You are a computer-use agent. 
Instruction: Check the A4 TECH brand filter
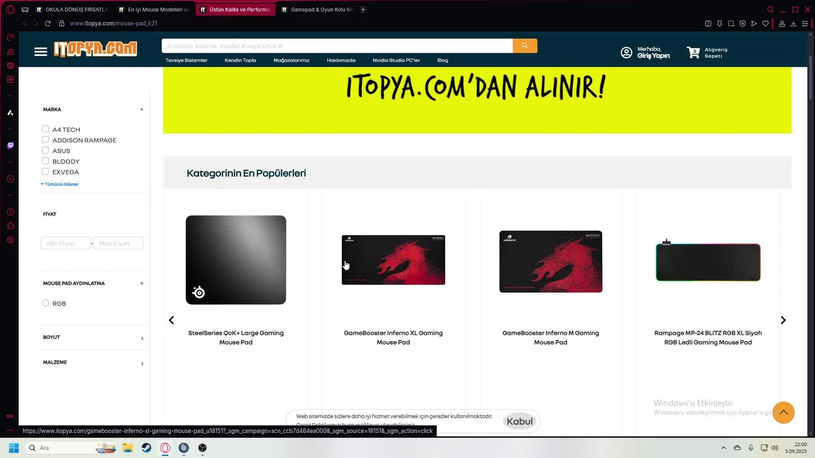point(45,129)
